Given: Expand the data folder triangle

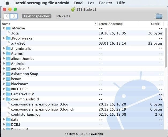Looking at the screenshot, I should 4,119.
